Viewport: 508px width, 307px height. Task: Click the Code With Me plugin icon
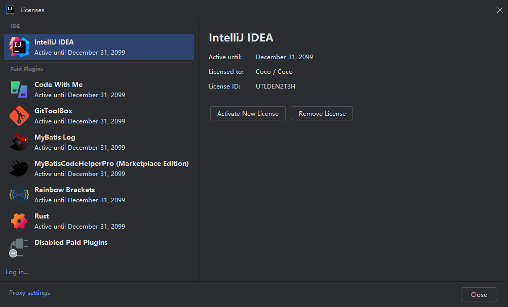click(19, 90)
